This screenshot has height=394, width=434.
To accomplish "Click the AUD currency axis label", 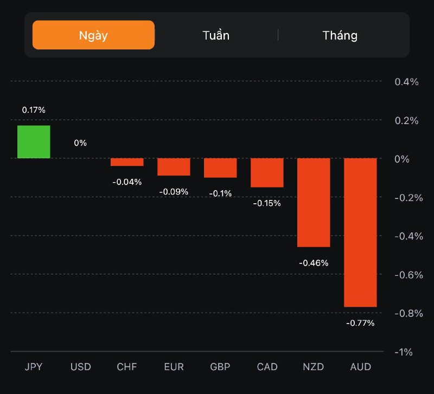I will [360, 367].
